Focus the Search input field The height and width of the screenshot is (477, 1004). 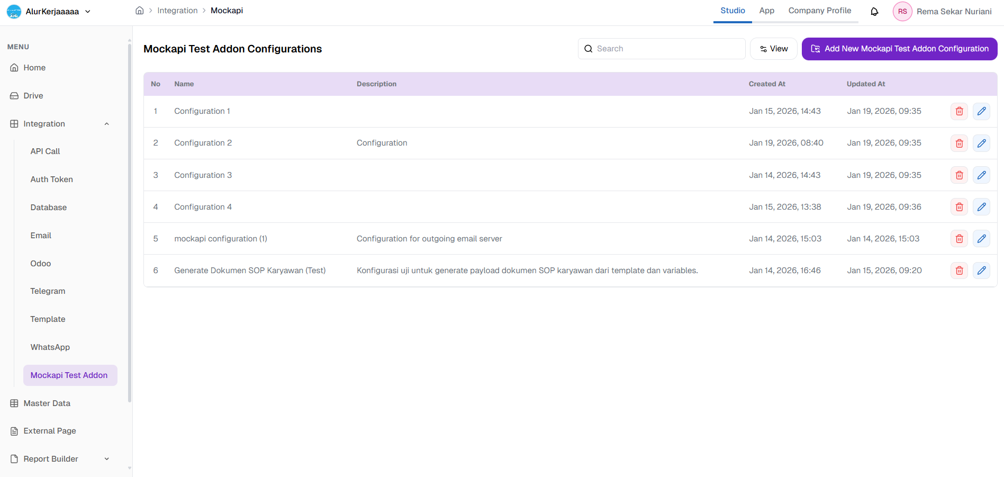coord(667,49)
